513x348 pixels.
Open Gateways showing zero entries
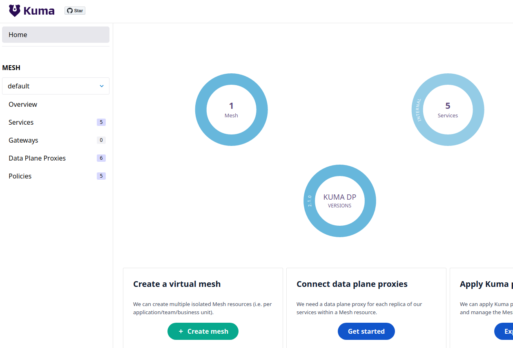point(23,140)
